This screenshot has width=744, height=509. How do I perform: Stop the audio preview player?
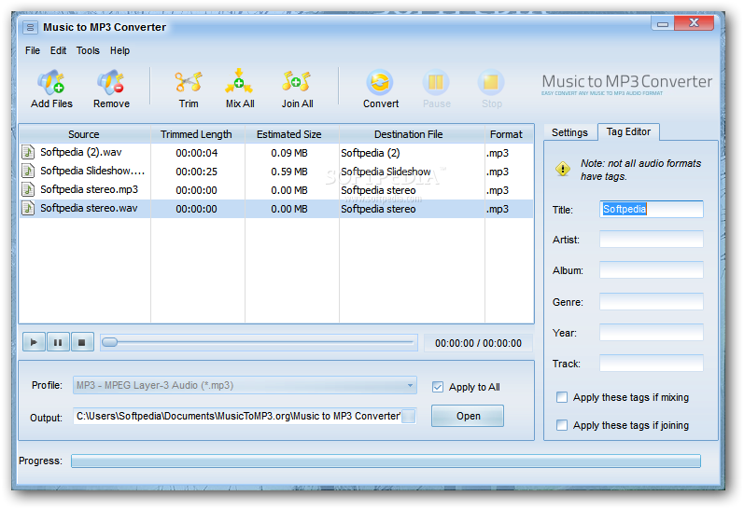click(x=82, y=342)
